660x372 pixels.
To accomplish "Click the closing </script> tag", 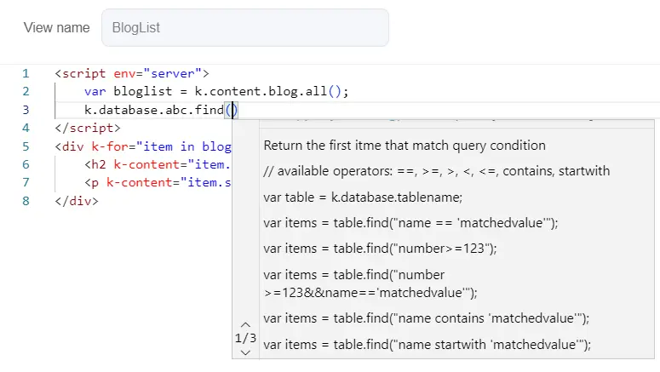I will point(88,128).
